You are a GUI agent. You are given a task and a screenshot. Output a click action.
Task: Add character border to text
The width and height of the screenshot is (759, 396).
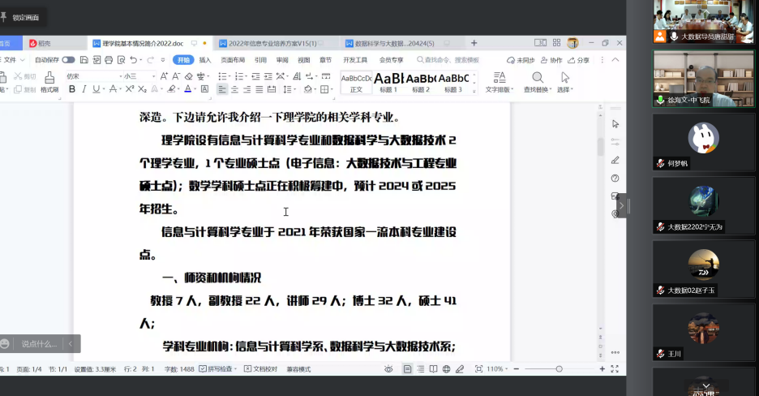pyautogui.click(x=205, y=89)
